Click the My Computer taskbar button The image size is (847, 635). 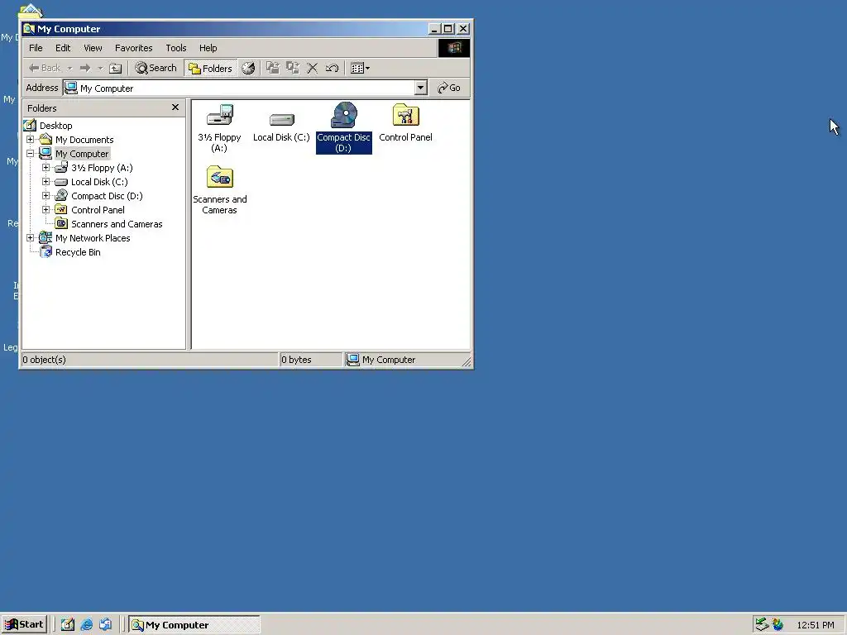click(194, 625)
